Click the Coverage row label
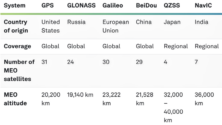Image resolution: width=222 pixels, height=125 pixels. (x=17, y=46)
